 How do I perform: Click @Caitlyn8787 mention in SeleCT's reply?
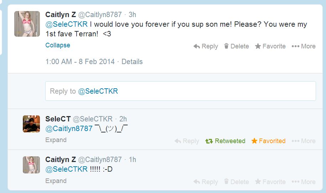(x=69, y=129)
